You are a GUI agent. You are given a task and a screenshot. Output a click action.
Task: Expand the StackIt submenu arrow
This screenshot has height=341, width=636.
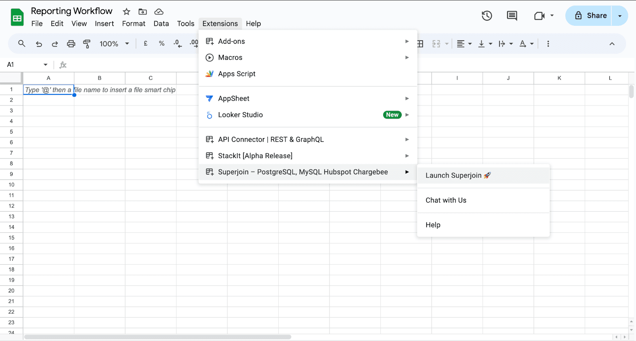point(407,156)
